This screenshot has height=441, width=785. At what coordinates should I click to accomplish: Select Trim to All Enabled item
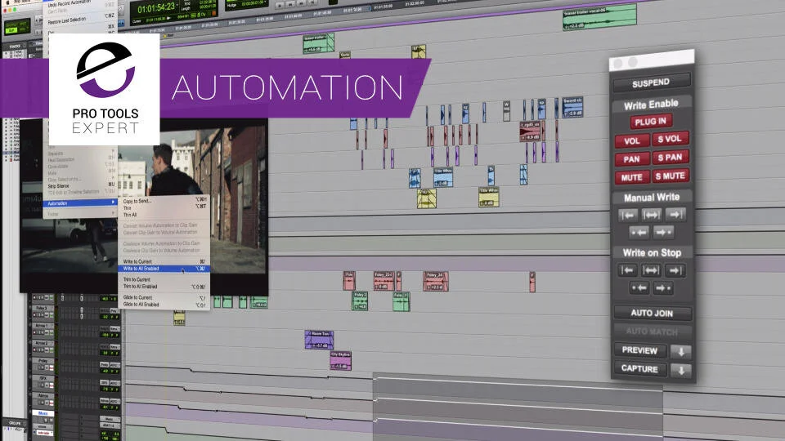coord(164,287)
